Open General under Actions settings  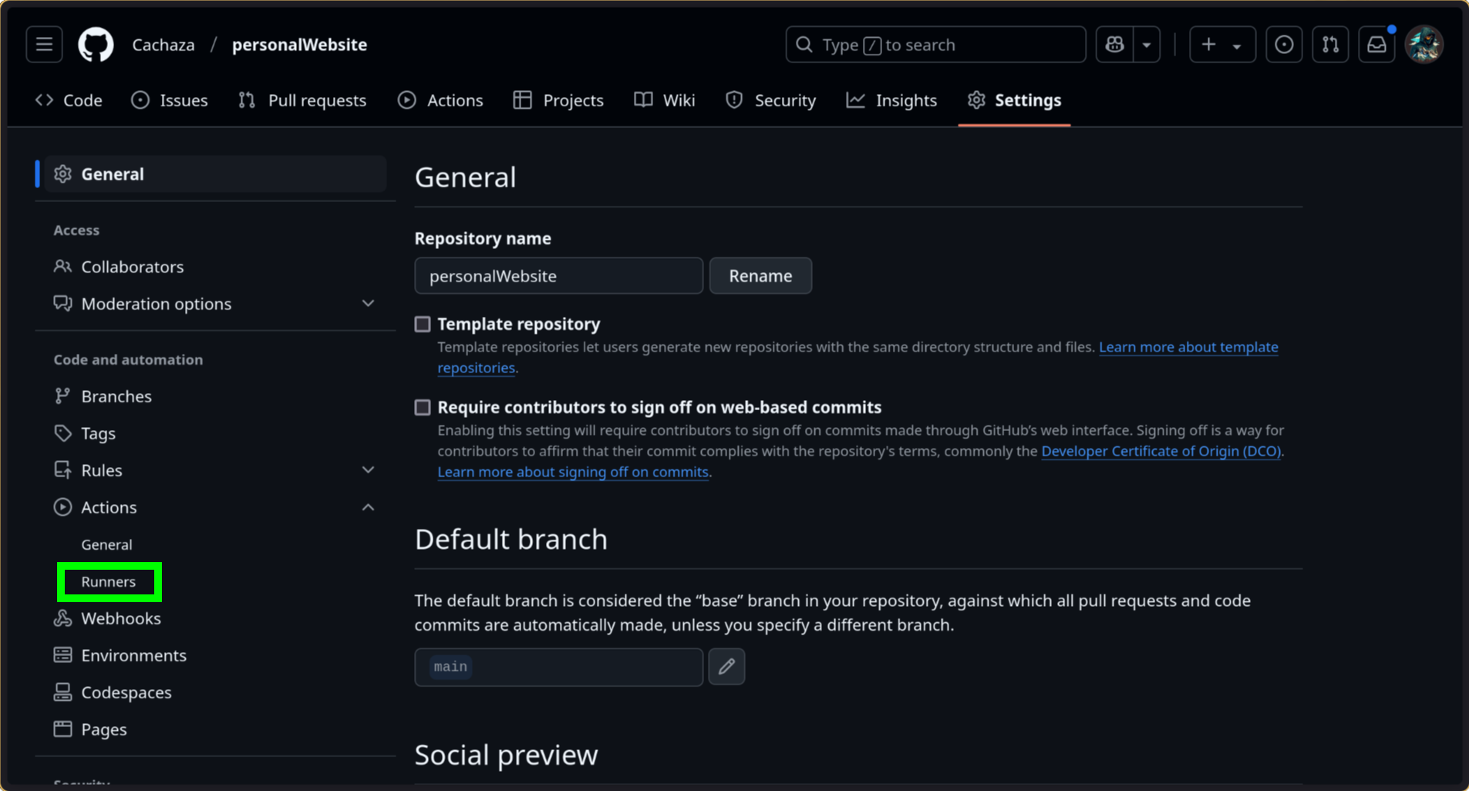click(x=106, y=544)
